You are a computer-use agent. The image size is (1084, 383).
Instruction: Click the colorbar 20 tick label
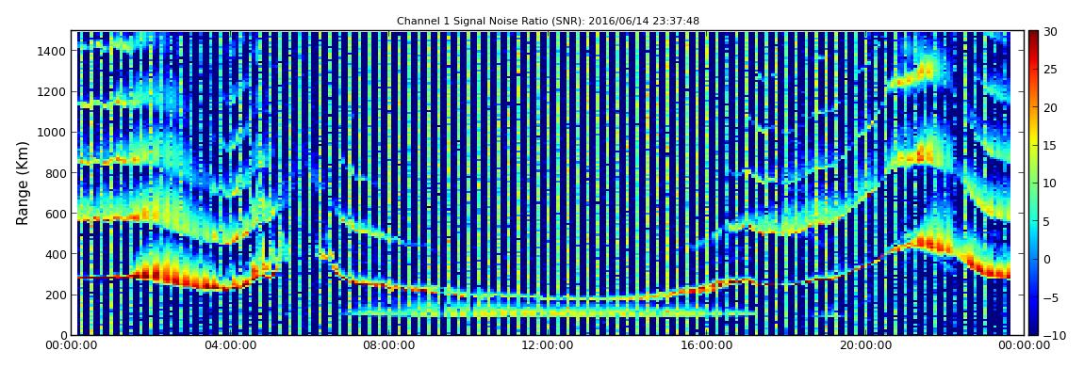click(x=1050, y=107)
